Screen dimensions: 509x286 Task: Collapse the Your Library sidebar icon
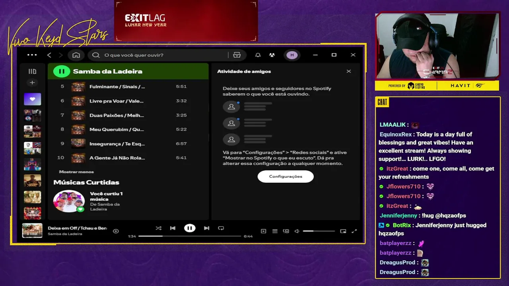[x=32, y=71]
